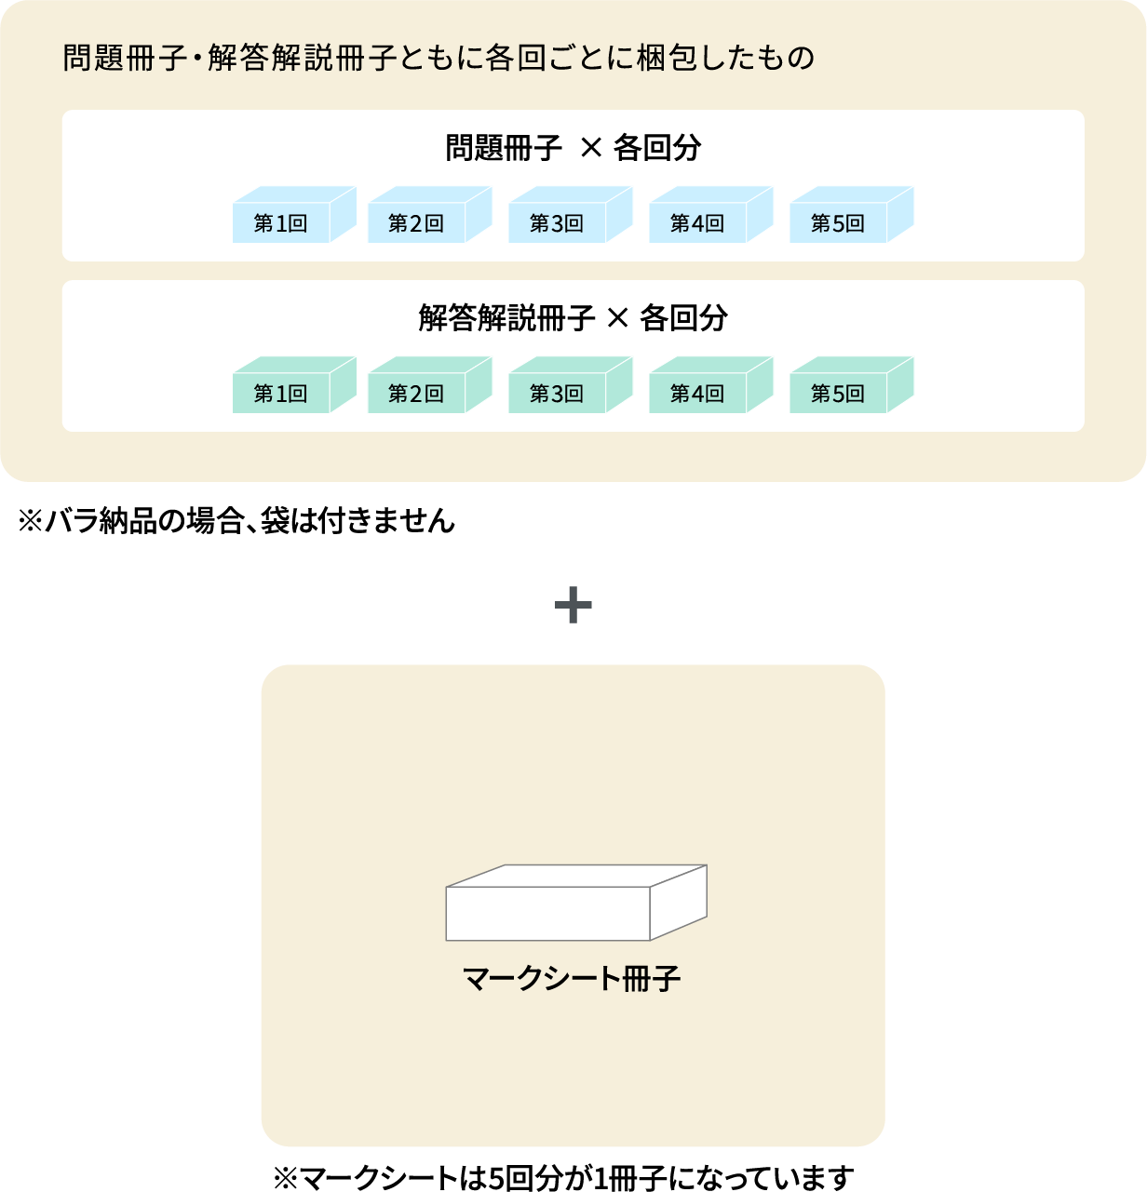Click the × symbol in 問題冊子 heading
Image resolution: width=1147 pixels, height=1192 pixels.
point(591,148)
